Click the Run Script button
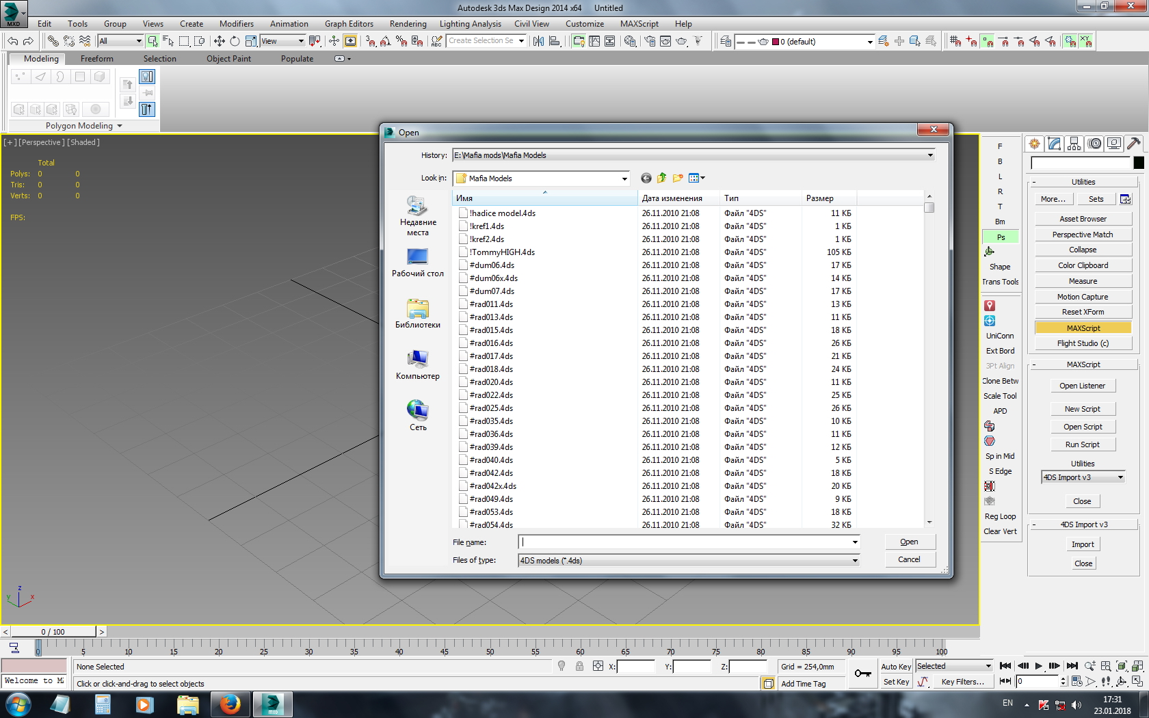The width and height of the screenshot is (1149, 718). (x=1083, y=444)
